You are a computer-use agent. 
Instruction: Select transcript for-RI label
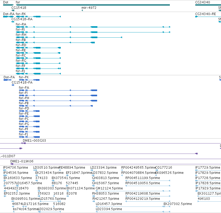[x=20, y=30]
